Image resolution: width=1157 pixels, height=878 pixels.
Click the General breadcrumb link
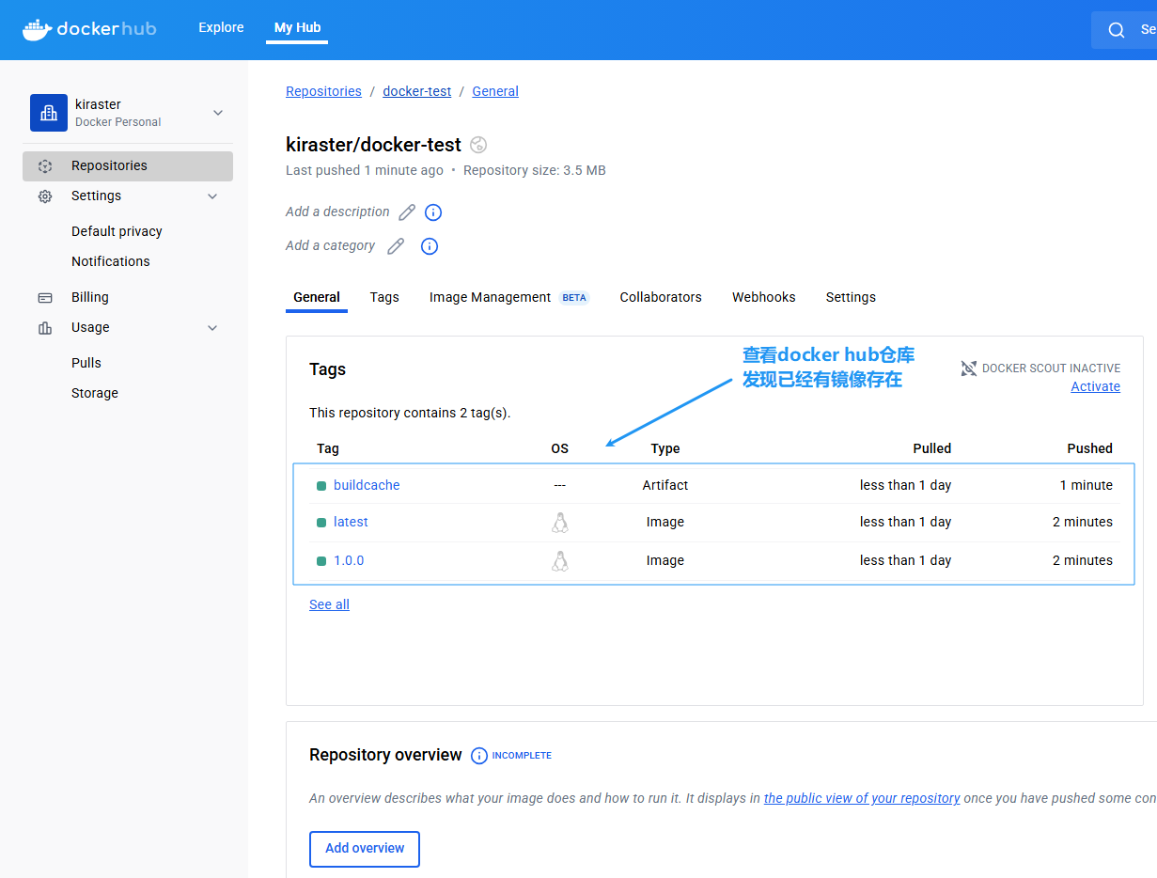pos(495,91)
